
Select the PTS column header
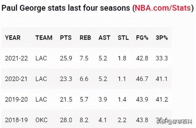pyautogui.click(x=66, y=38)
